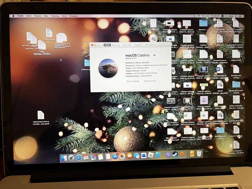Open the Переход menu
This screenshot has width=252, height=189.
[x=55, y=16]
